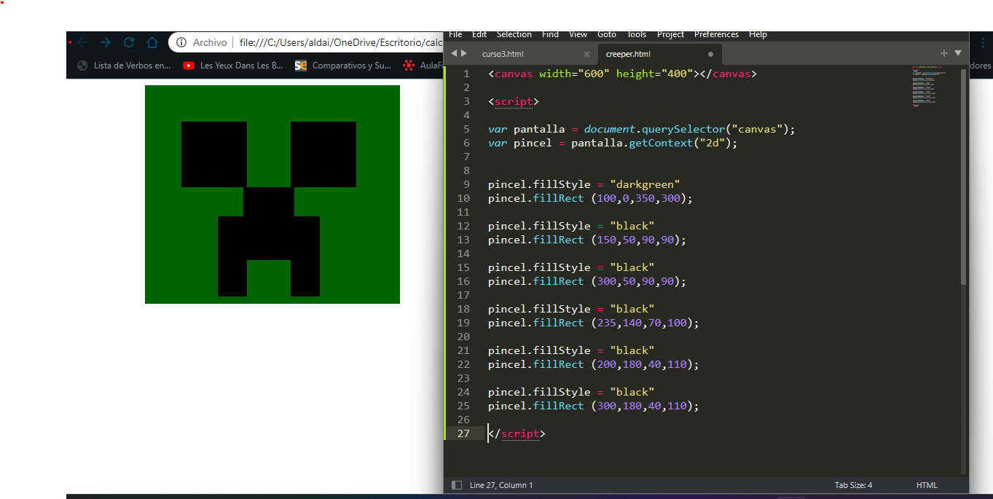Switch to the curso3.html tab
This screenshot has height=499, width=993.
(503, 54)
